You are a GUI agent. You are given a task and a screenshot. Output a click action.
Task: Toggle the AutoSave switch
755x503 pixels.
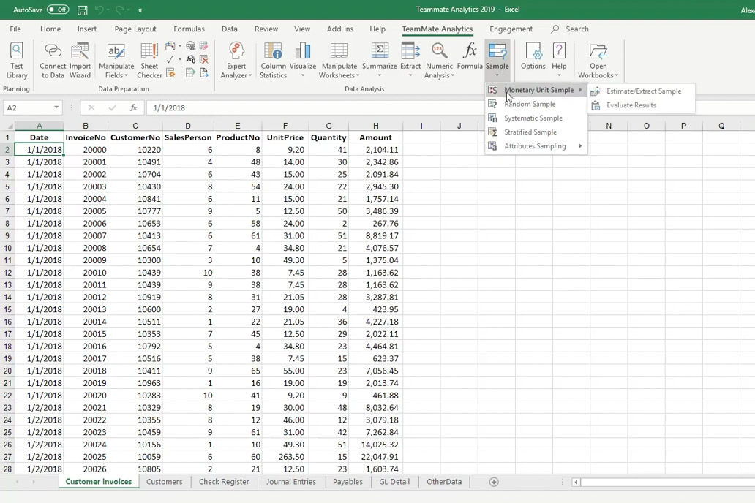[x=58, y=10]
